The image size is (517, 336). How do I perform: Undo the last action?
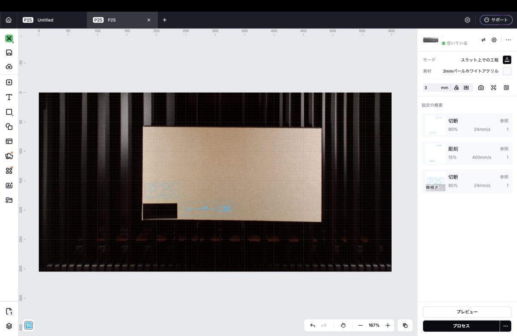click(x=313, y=325)
